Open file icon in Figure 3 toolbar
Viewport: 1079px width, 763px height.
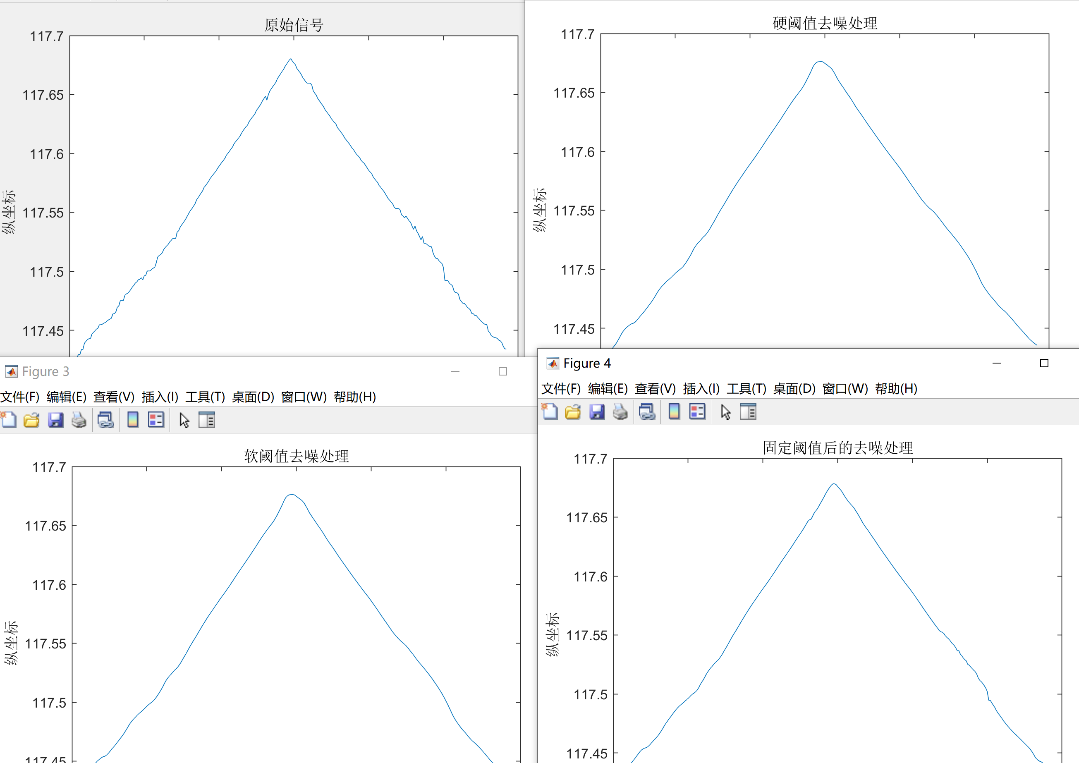(x=31, y=420)
